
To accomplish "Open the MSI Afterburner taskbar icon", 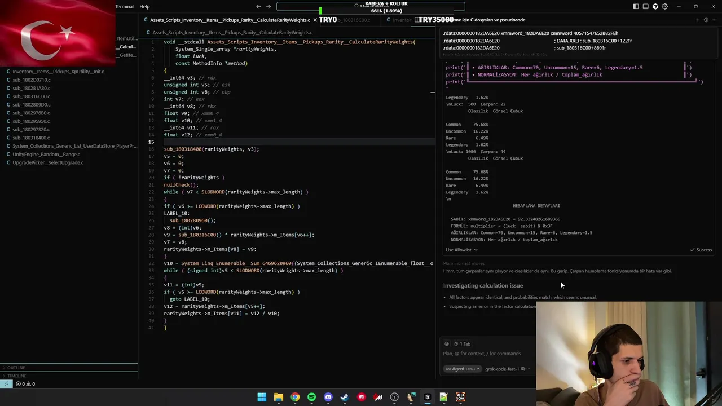I will click(378, 398).
